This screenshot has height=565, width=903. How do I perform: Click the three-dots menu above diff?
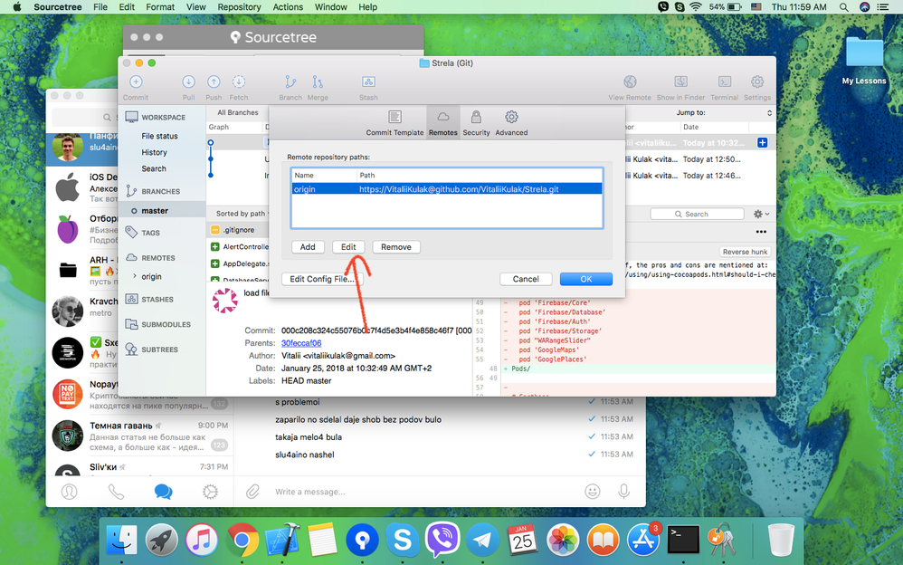761,232
